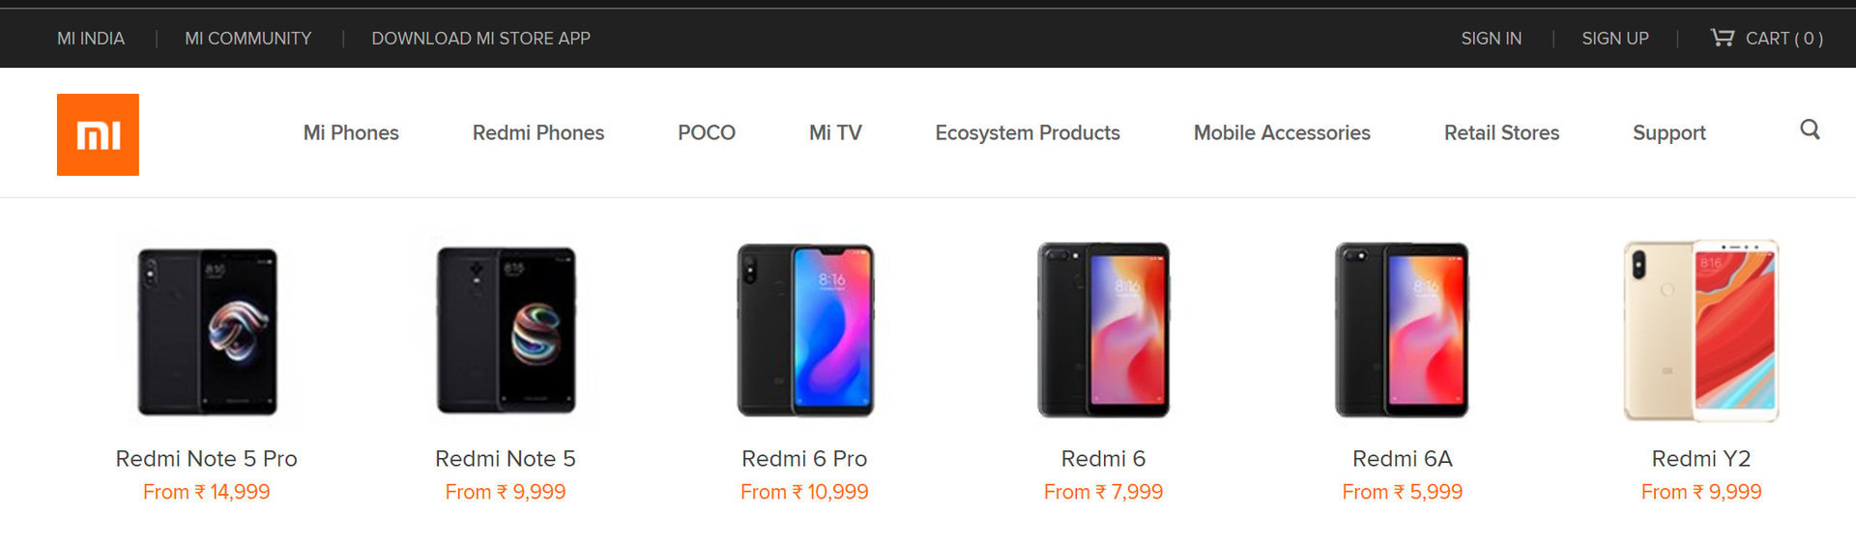
Task: Go to Retail Stores page
Action: (x=1501, y=132)
